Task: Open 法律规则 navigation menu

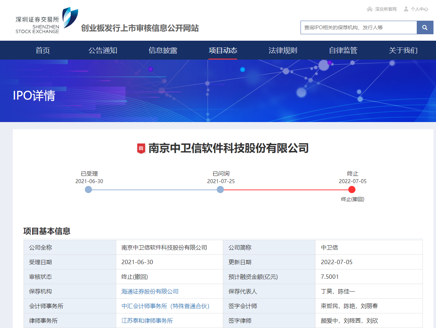Action: 283,50
